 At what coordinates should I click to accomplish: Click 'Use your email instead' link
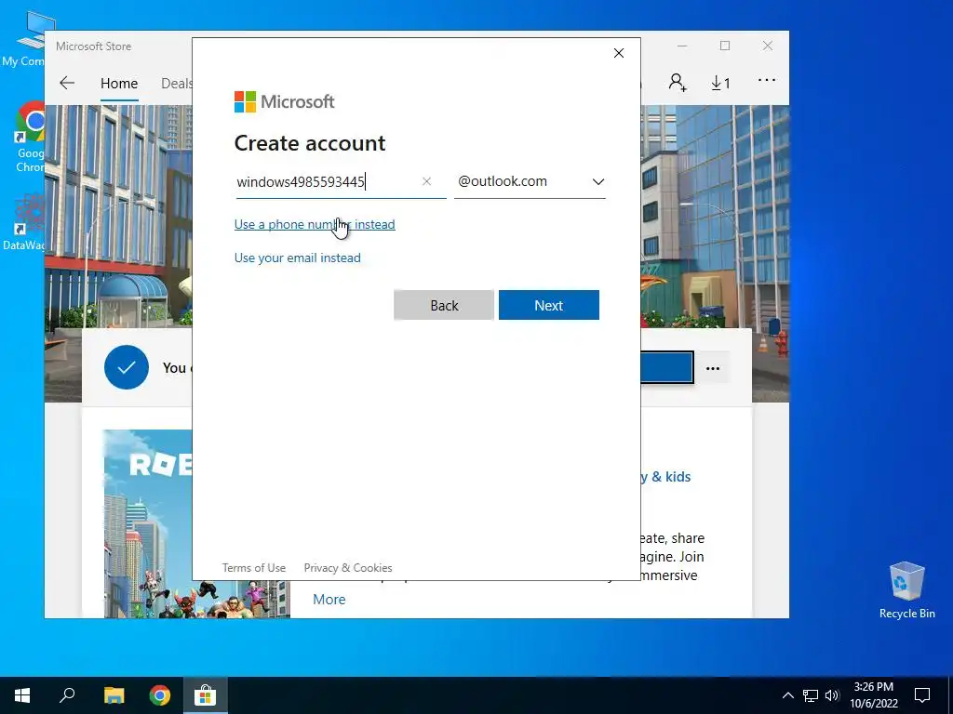(297, 258)
